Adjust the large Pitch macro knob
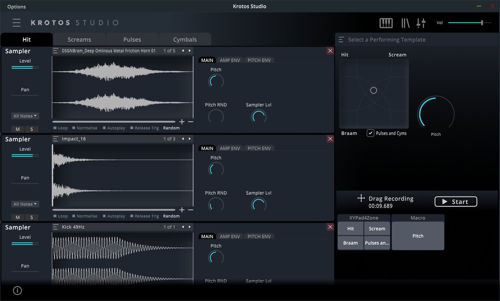500x301 pixels. (x=436, y=113)
